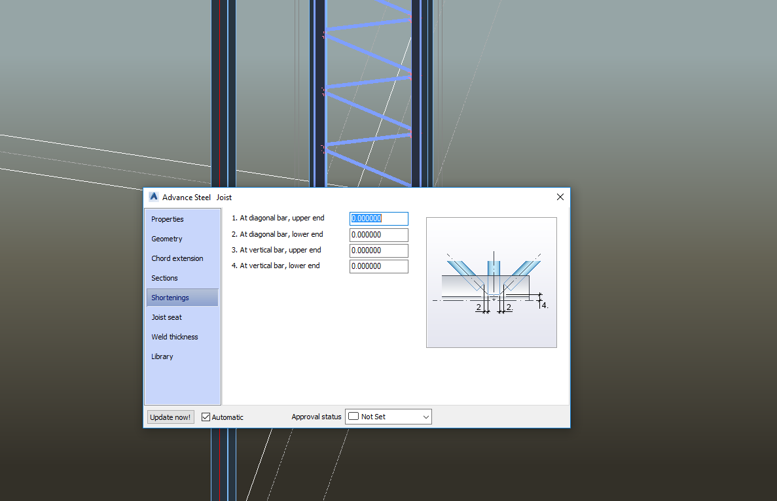Screen dimensions: 777x501
Task: Browse the Library section
Action: [161, 356]
